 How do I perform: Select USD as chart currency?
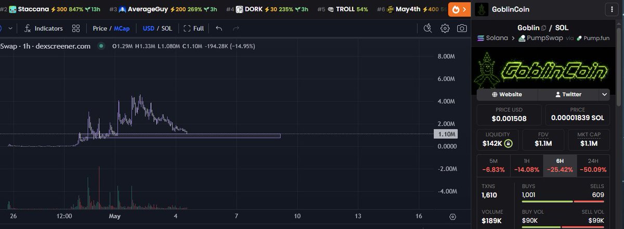(149, 28)
